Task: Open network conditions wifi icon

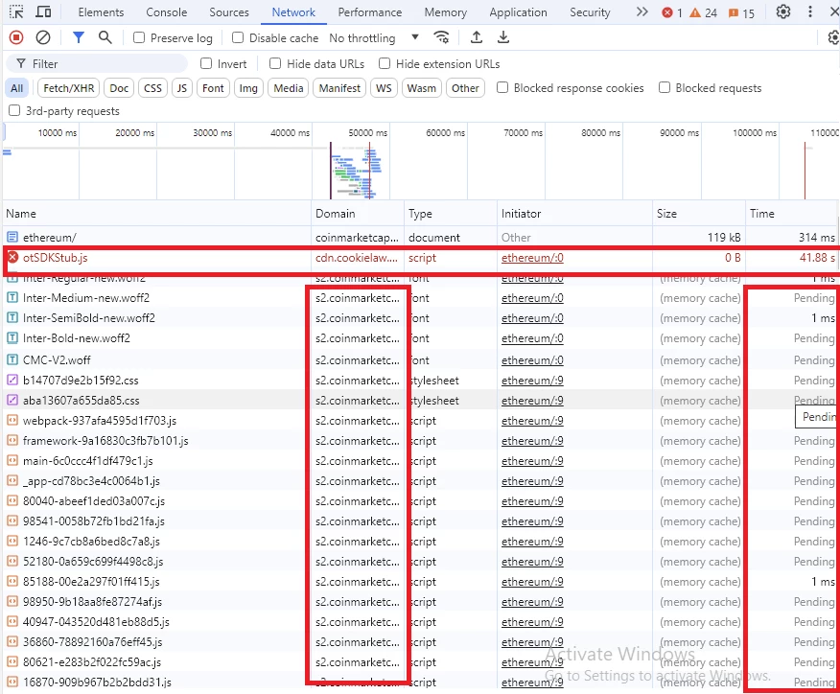Action: 441,37
